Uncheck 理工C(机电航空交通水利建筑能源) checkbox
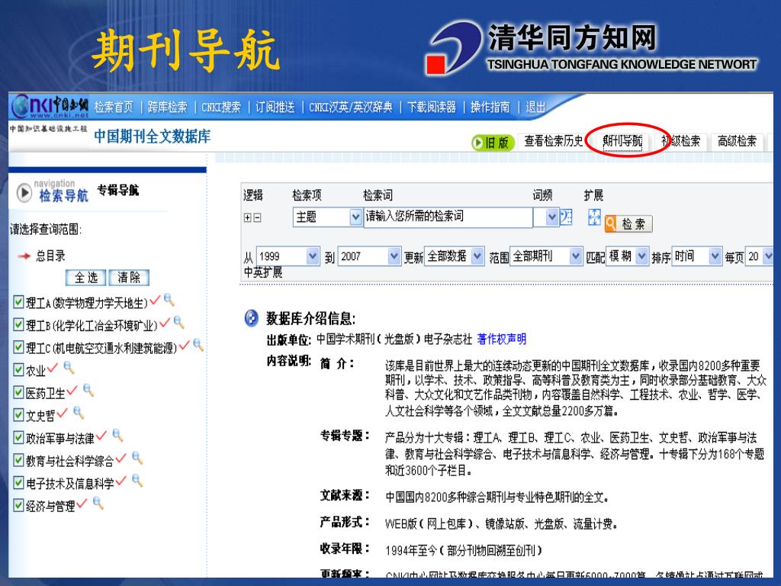Viewport: 781px width, 586px height. tap(18, 347)
